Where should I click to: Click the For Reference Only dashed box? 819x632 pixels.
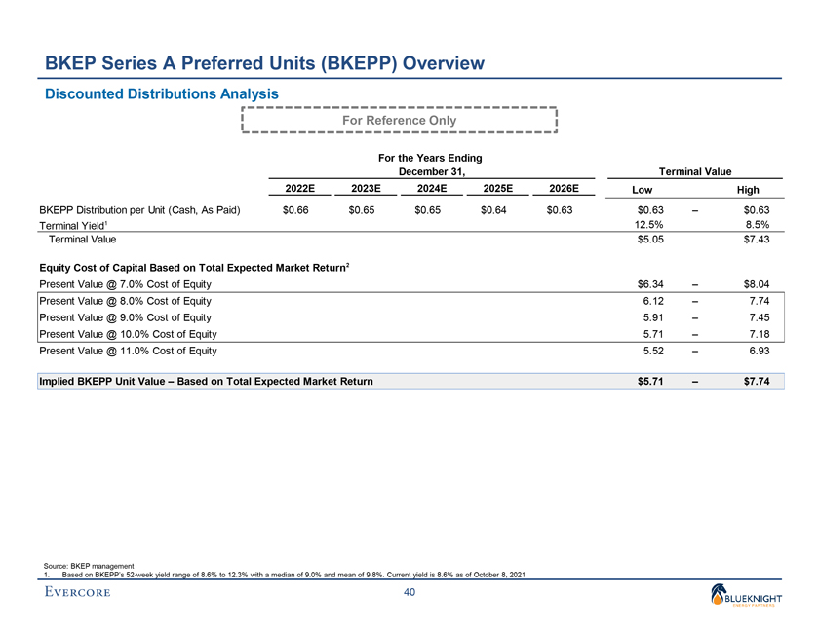[x=399, y=120]
